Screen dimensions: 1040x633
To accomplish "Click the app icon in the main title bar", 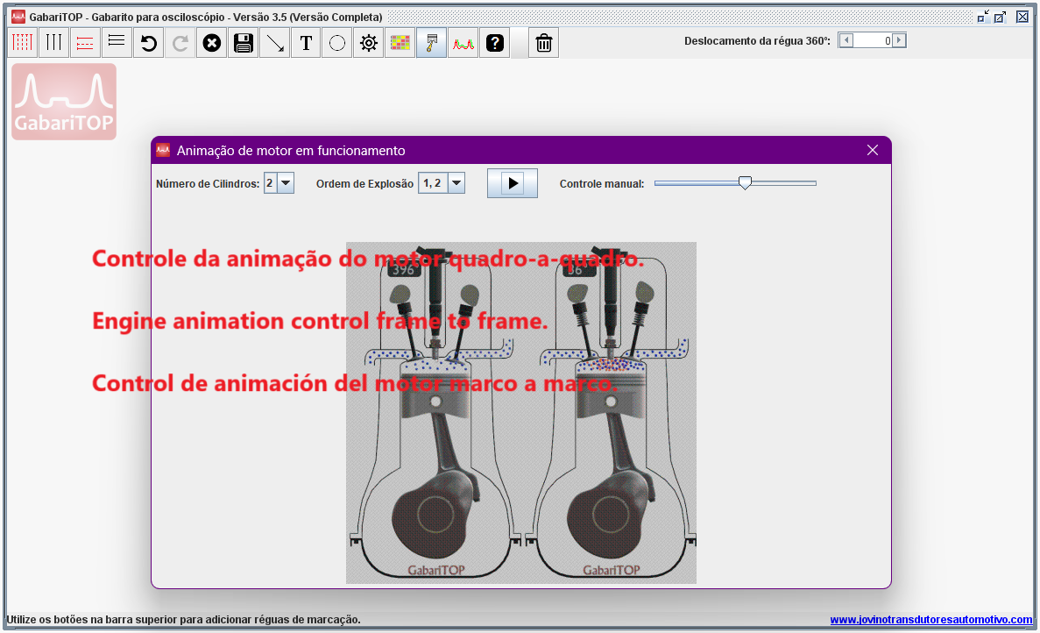I will 18,17.
